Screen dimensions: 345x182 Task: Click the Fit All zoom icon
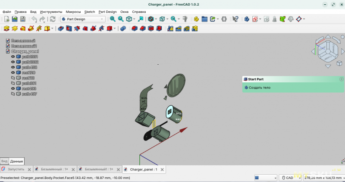click(113, 19)
